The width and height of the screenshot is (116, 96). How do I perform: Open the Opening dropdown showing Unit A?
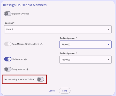point(58,29)
